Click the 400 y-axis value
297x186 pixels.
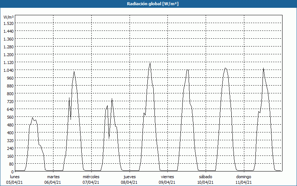10,133
